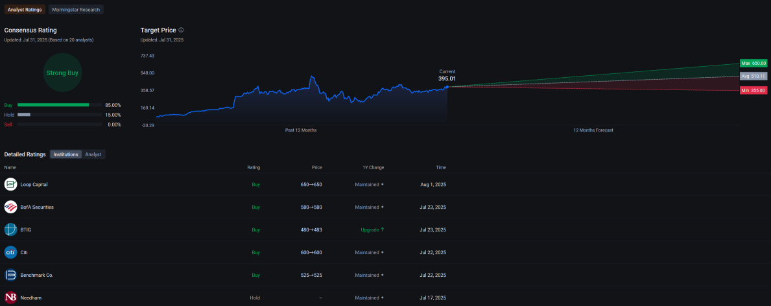Click the Citi logo icon
Image resolution: width=771 pixels, height=306 pixels.
coord(11,252)
